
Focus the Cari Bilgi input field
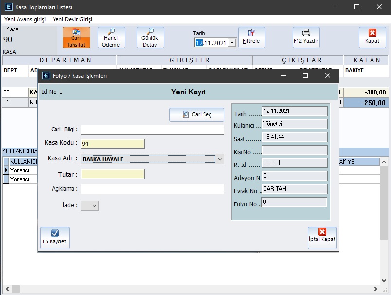[x=152, y=129]
